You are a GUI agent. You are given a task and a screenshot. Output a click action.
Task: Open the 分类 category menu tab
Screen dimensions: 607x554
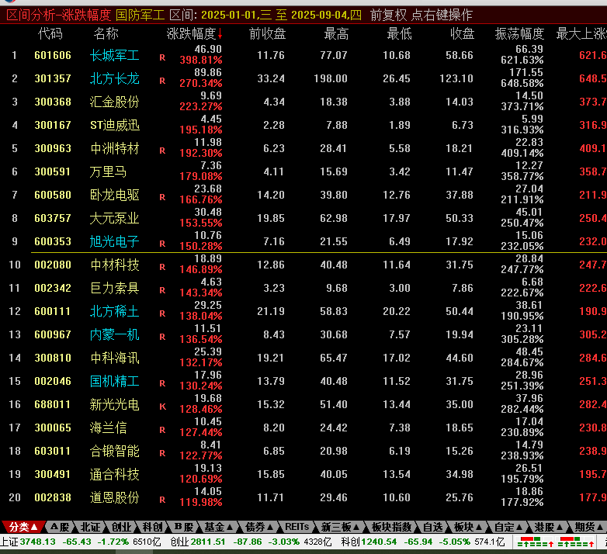point(23,527)
